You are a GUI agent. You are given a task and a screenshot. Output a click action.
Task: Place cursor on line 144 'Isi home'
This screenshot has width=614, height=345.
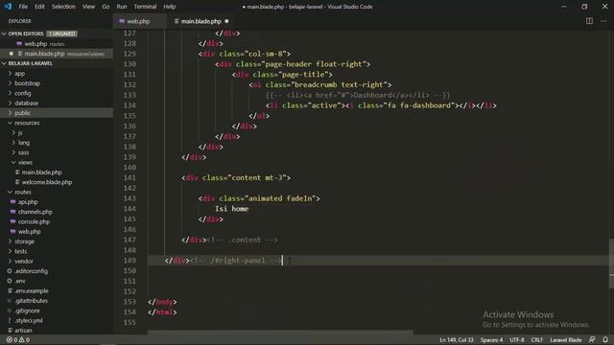pyautogui.click(x=231, y=209)
